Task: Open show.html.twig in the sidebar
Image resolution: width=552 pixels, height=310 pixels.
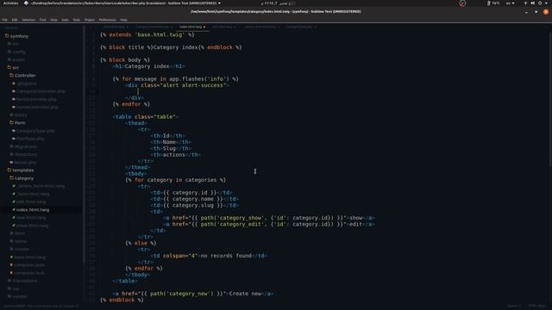Action: click(33, 226)
